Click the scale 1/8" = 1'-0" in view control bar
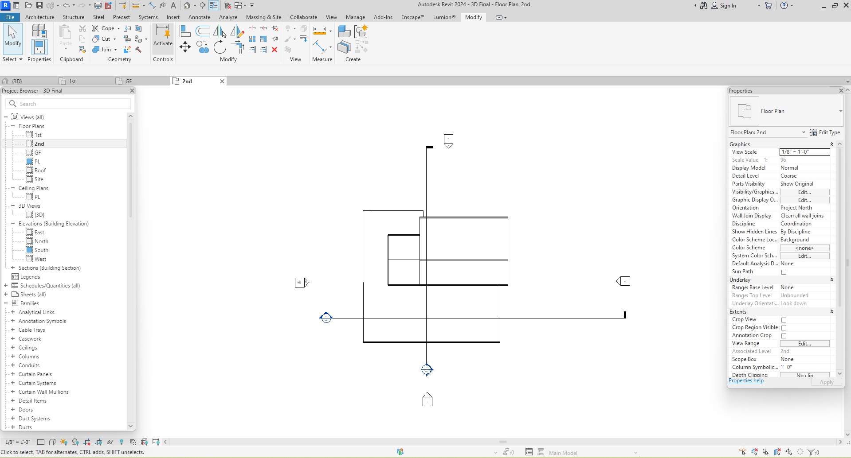The height and width of the screenshot is (458, 851). (18, 442)
